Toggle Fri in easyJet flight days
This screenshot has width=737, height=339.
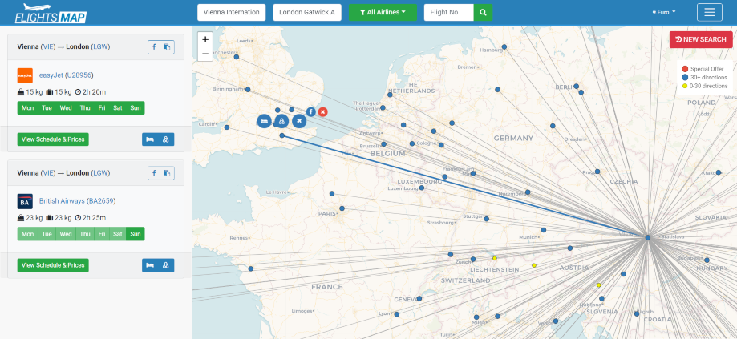(102, 108)
